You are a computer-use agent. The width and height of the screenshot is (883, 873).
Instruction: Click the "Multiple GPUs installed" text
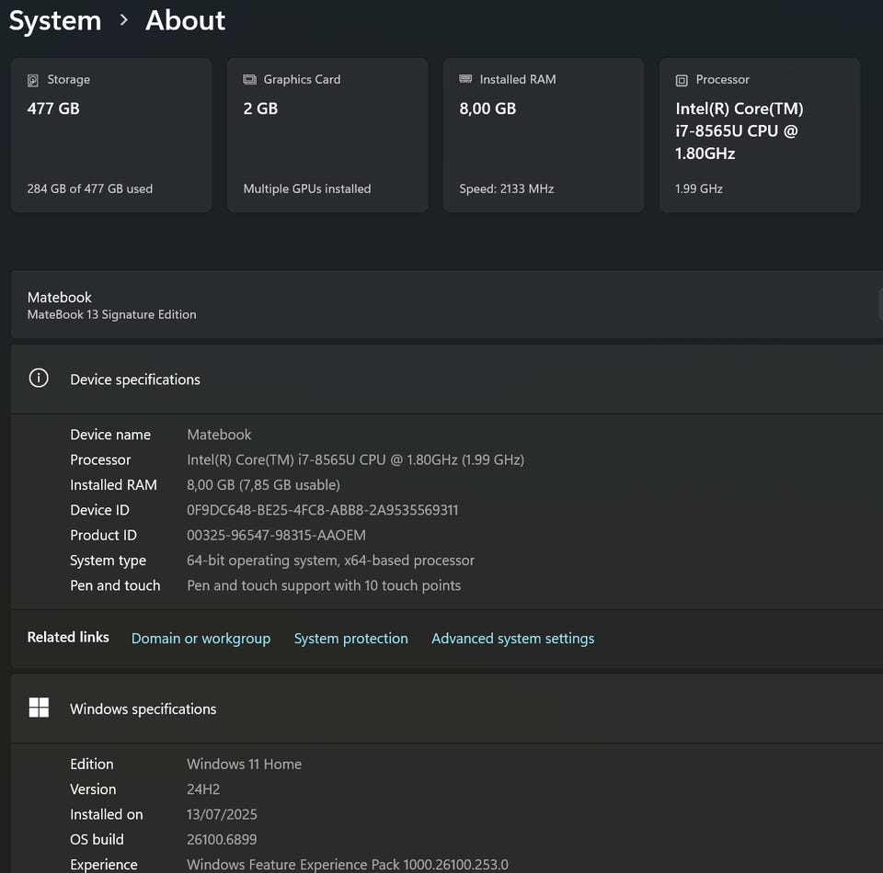(306, 188)
